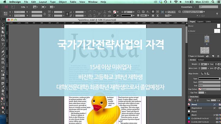This screenshot has height=124, width=221.
Task: Toggle formatting affects container in Swatches
Action: click(x=195, y=100)
